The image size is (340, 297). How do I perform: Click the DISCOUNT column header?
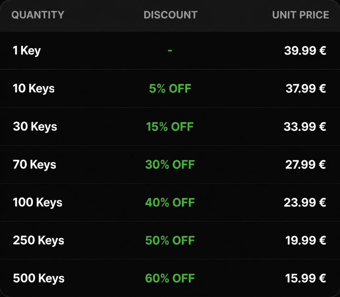(x=170, y=15)
